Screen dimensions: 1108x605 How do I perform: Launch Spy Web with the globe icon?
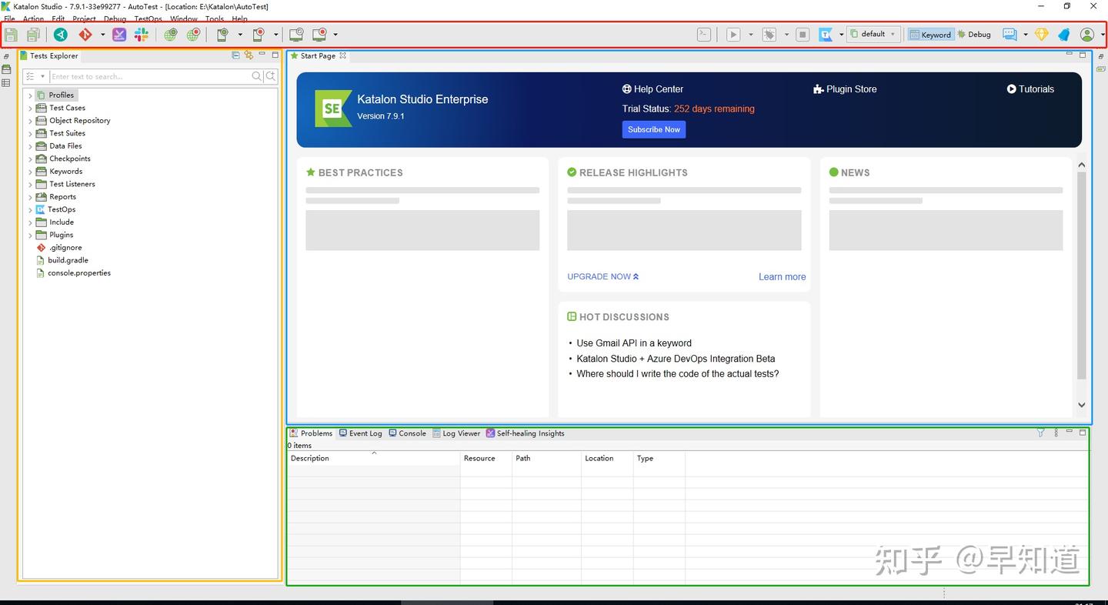point(170,35)
